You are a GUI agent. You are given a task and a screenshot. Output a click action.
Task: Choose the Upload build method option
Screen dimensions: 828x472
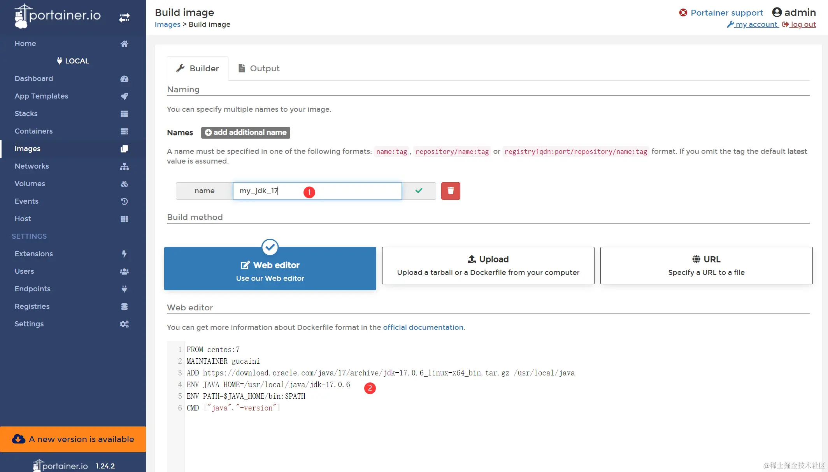point(488,266)
